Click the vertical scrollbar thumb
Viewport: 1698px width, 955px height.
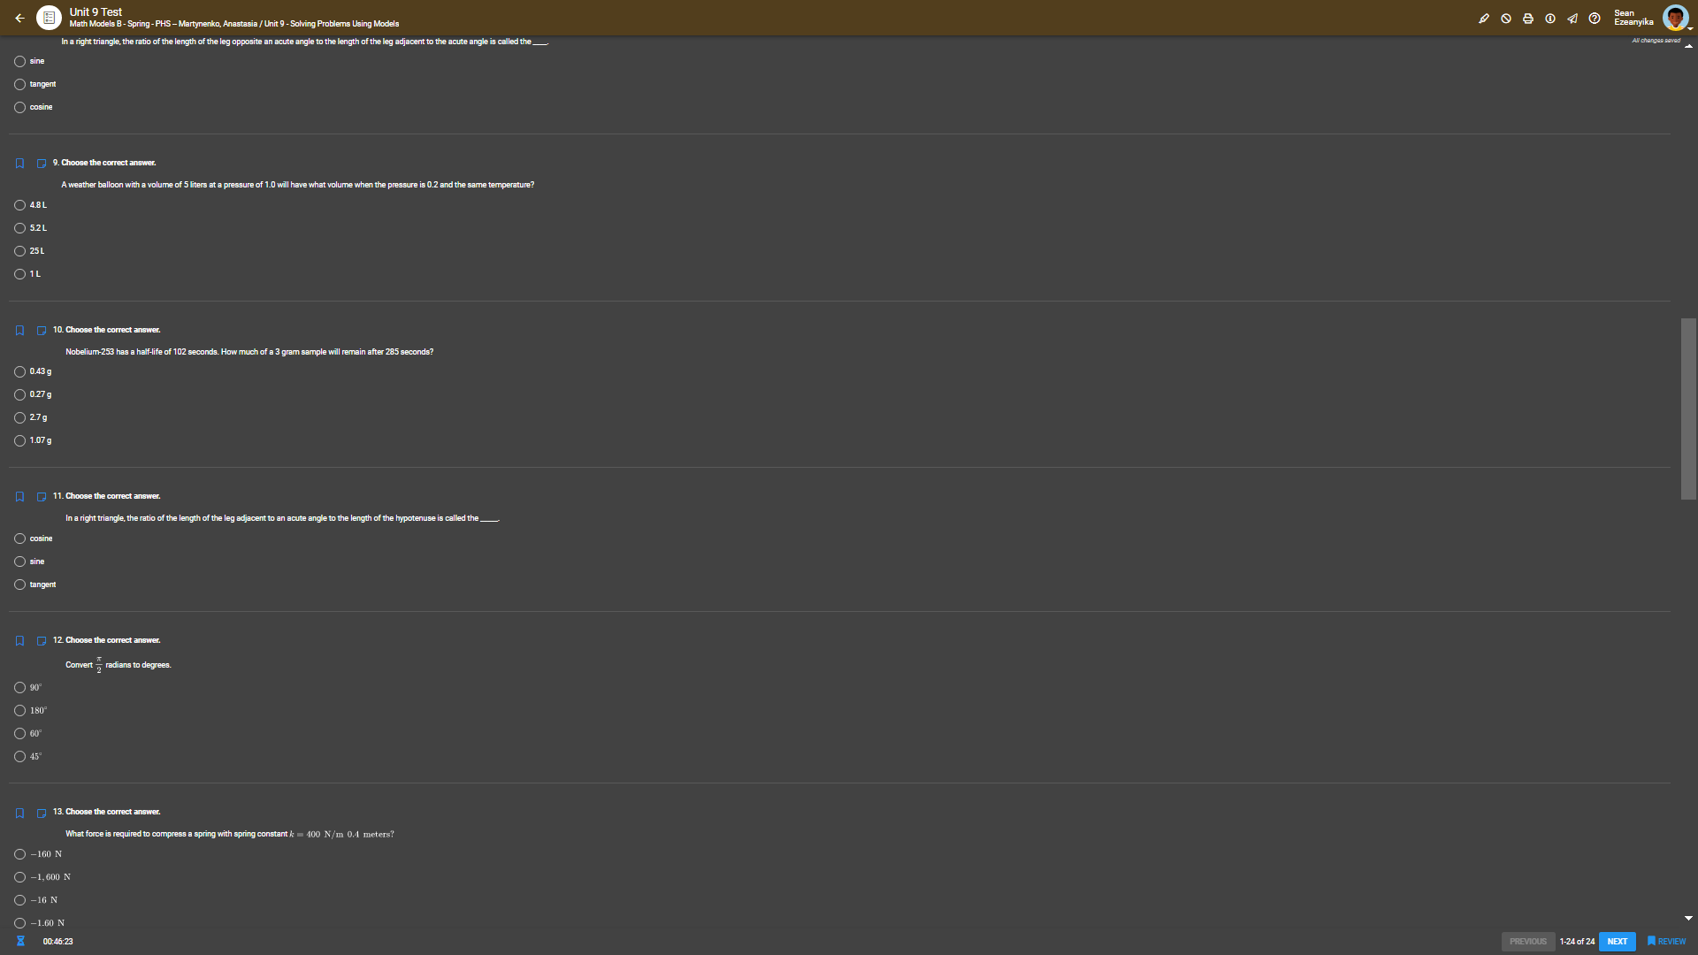tap(1688, 409)
